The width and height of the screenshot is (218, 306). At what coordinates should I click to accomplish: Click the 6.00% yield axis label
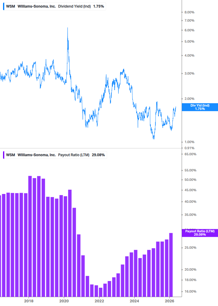(189, 30)
